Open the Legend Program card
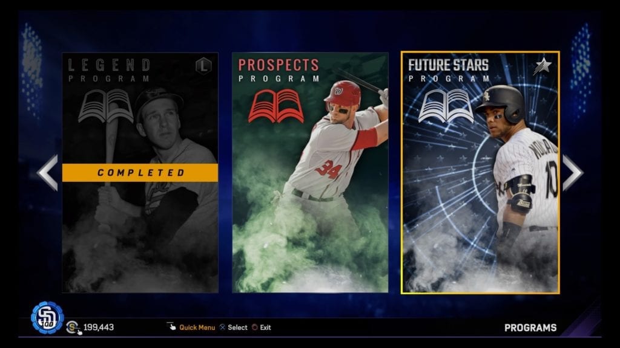This screenshot has width=620, height=348. (140, 172)
